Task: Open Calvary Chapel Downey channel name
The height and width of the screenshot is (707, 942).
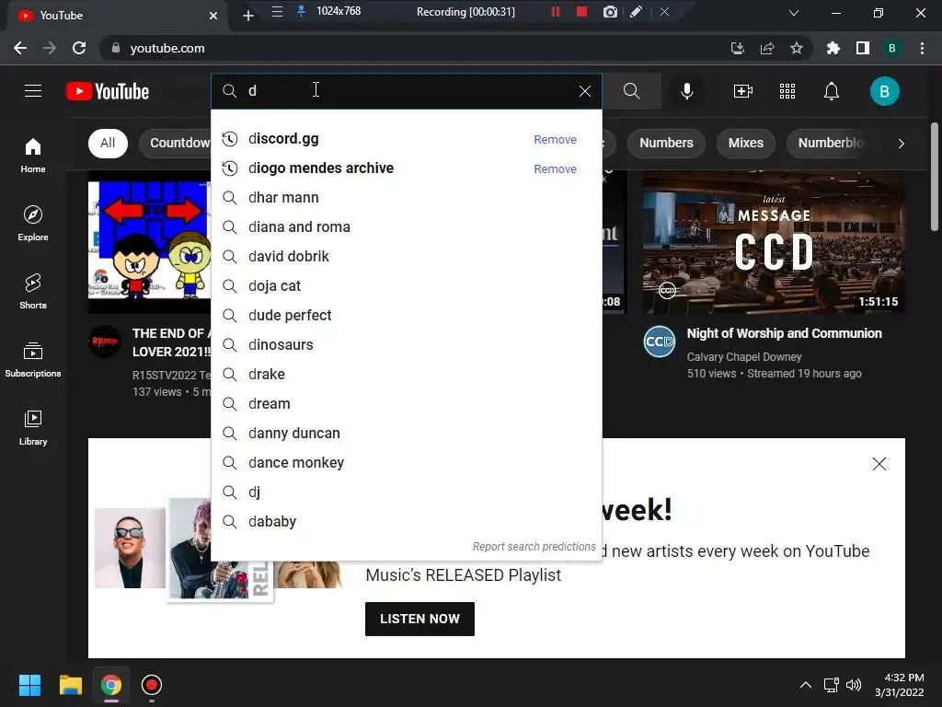Action: [x=743, y=356]
